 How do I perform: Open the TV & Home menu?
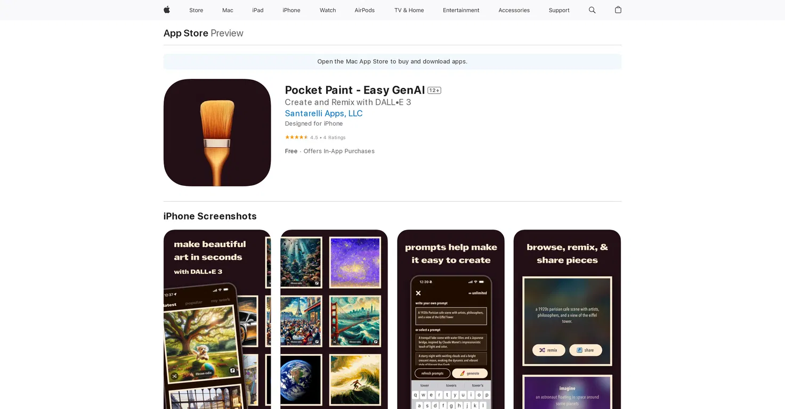(409, 10)
